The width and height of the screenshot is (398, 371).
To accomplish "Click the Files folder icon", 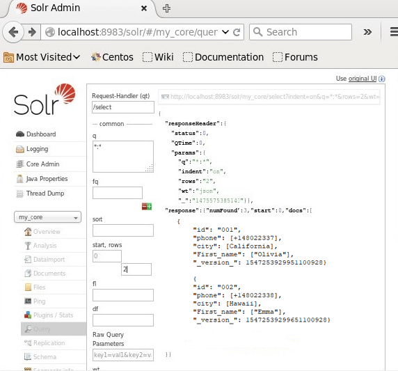I will point(28,287).
